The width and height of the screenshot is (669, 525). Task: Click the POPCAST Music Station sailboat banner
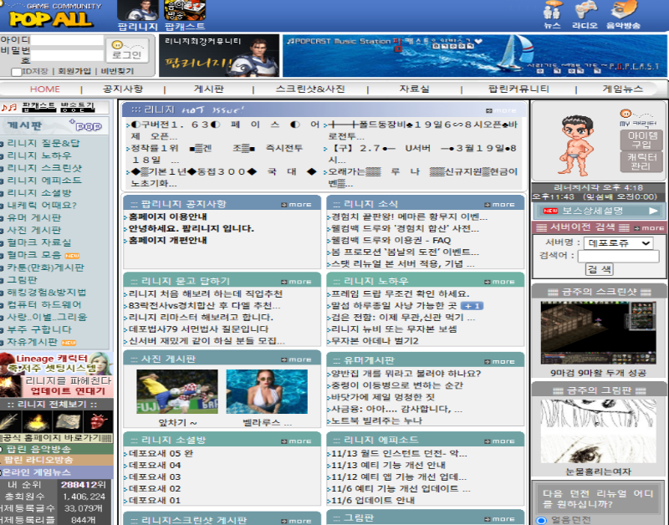(474, 56)
